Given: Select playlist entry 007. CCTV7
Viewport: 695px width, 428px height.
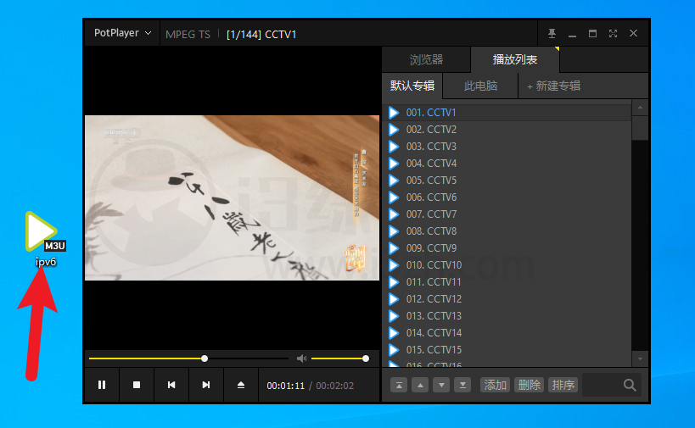Looking at the screenshot, I should pos(507,214).
